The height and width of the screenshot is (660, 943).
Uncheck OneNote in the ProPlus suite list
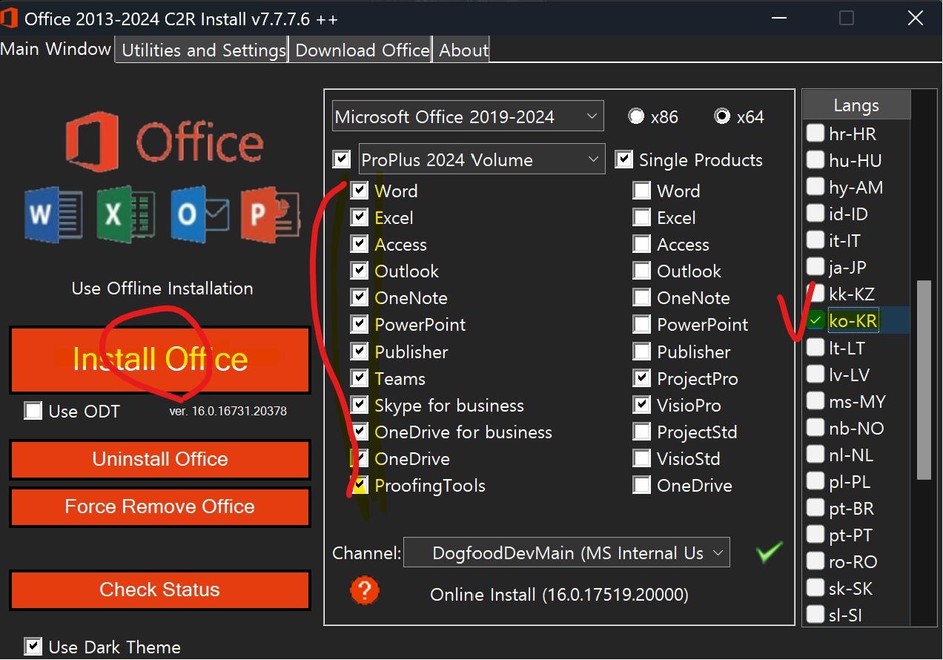tap(360, 297)
